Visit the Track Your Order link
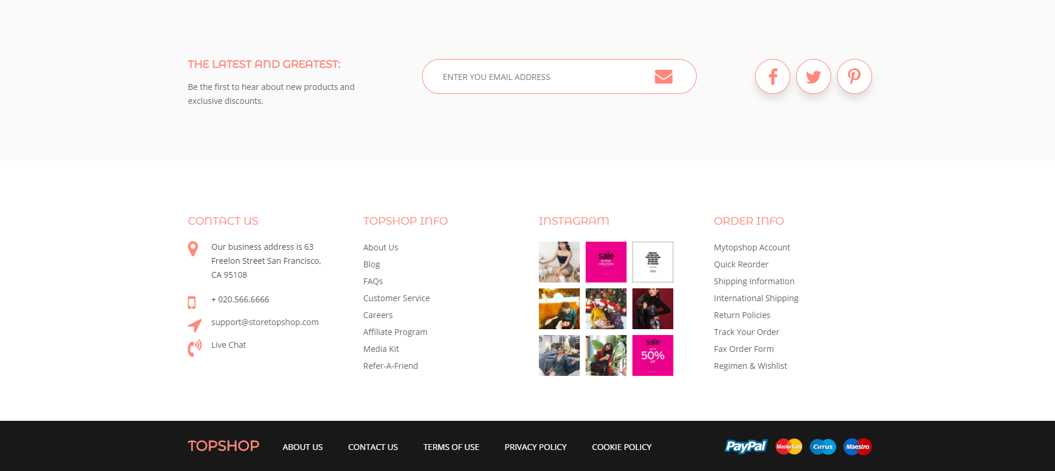This screenshot has height=471, width=1055. (x=746, y=332)
